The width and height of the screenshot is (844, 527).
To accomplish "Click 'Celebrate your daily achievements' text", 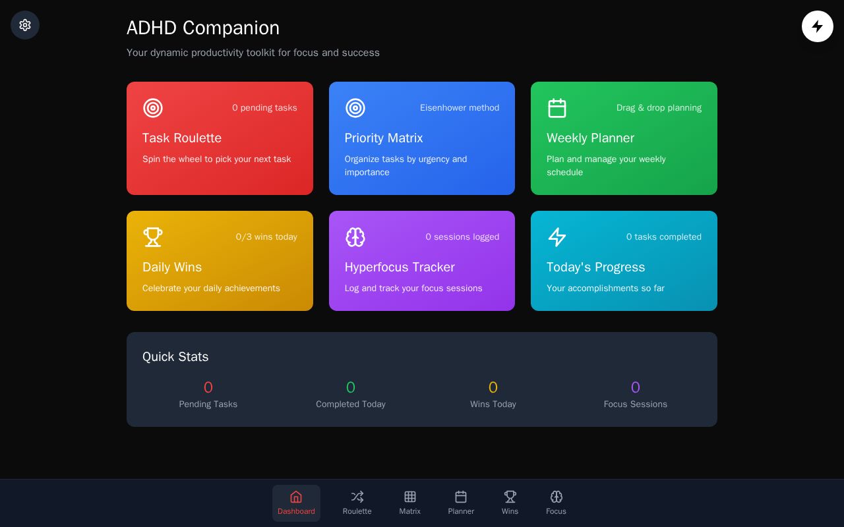I will [211, 289].
